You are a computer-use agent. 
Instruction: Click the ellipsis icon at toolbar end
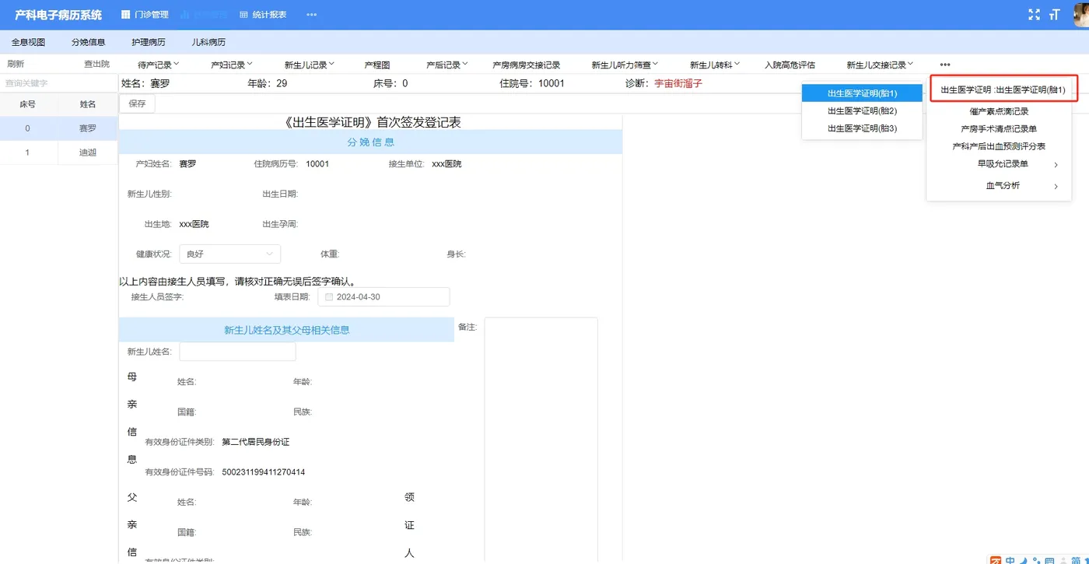[x=944, y=65]
